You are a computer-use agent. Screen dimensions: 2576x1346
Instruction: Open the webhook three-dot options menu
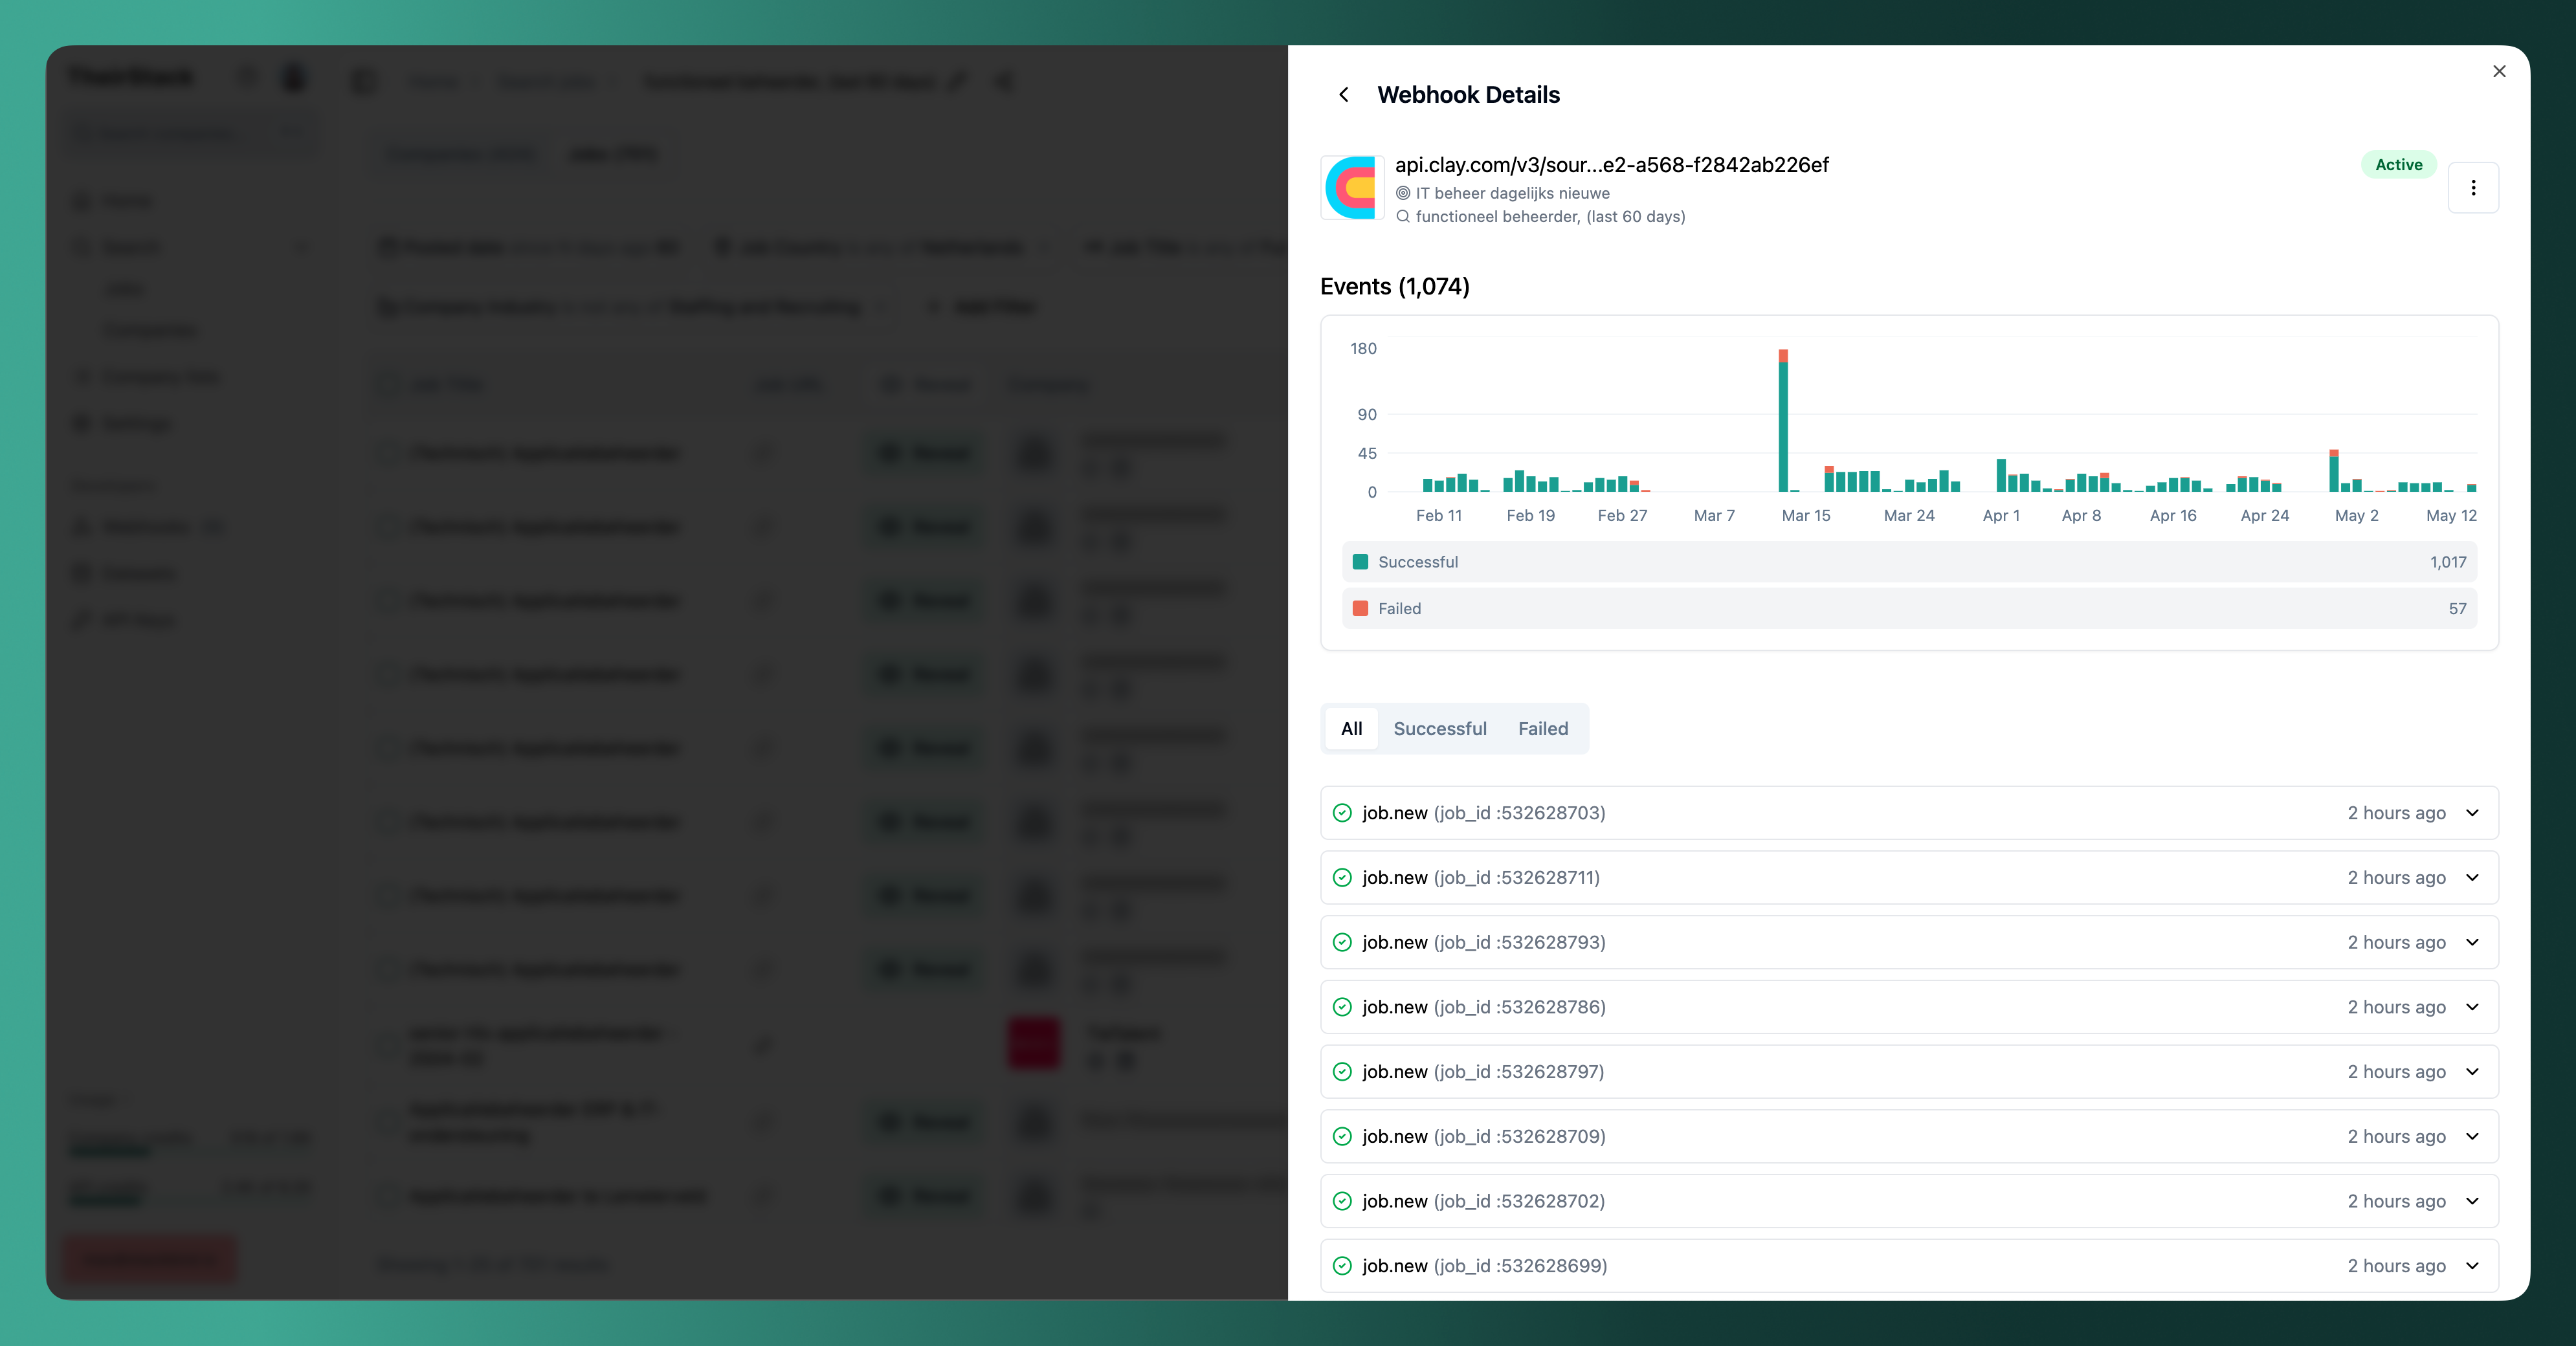click(2474, 188)
